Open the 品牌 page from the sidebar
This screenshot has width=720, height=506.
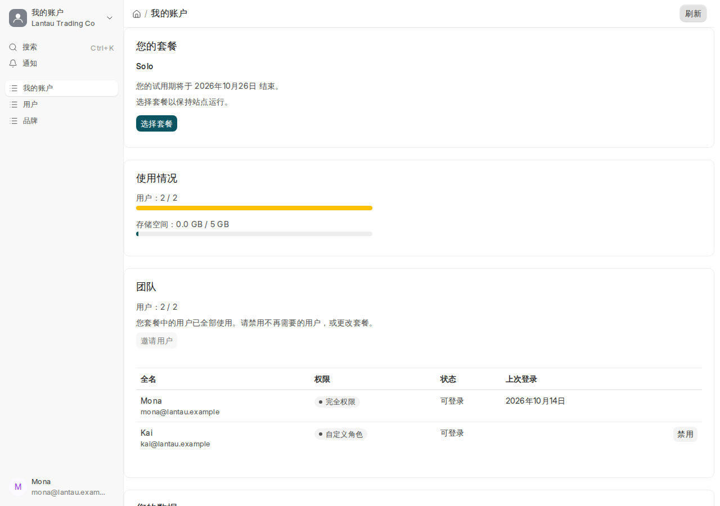[62, 121]
